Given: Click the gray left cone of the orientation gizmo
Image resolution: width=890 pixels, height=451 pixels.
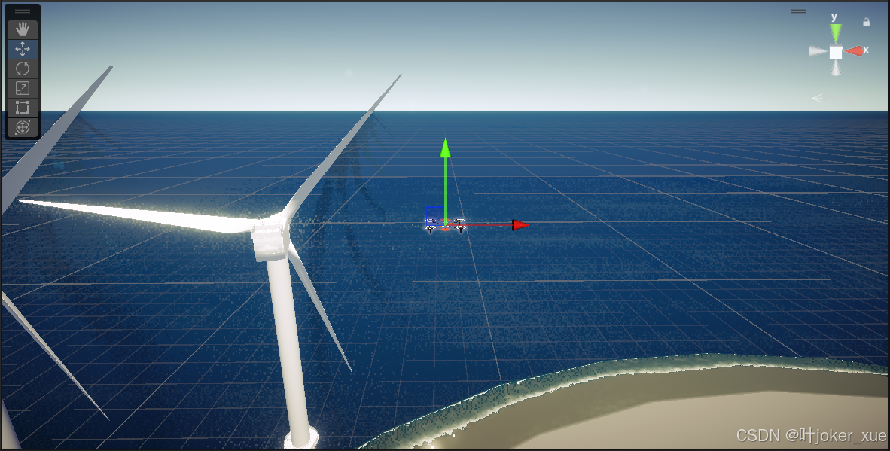Looking at the screenshot, I should tap(818, 50).
